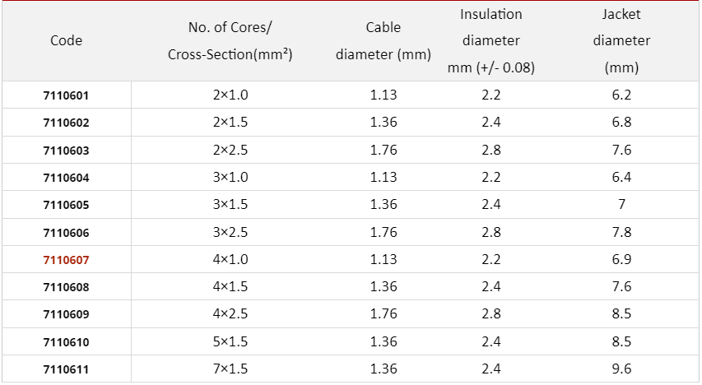The image size is (702, 385).
Task: Select the 5×1.5 cores cell
Action: pos(230,342)
